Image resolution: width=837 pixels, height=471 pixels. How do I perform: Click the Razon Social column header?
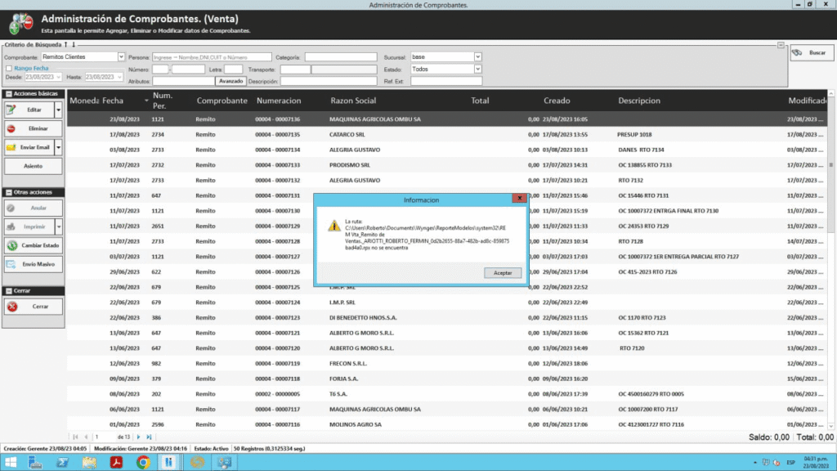[x=353, y=101]
